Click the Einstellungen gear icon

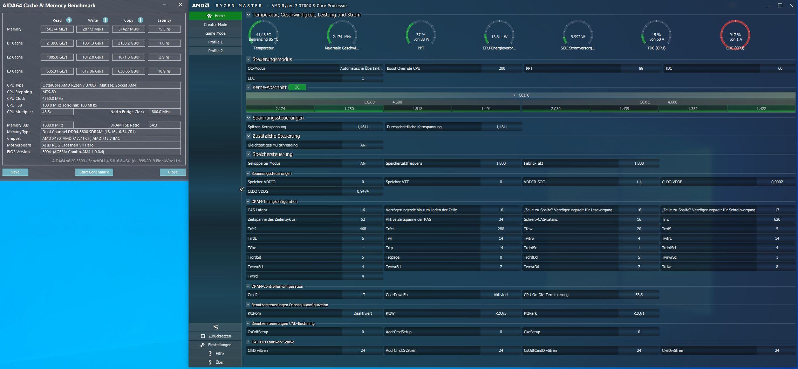(203, 345)
